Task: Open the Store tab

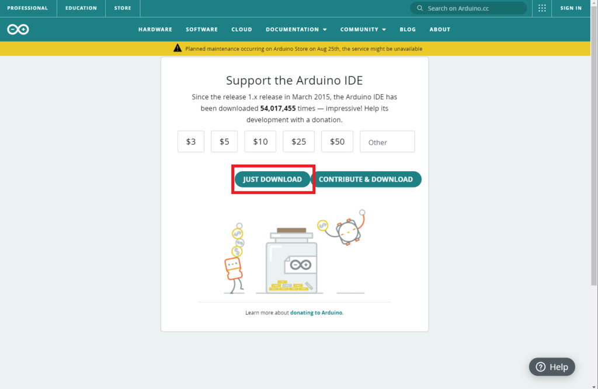Action: coord(123,8)
